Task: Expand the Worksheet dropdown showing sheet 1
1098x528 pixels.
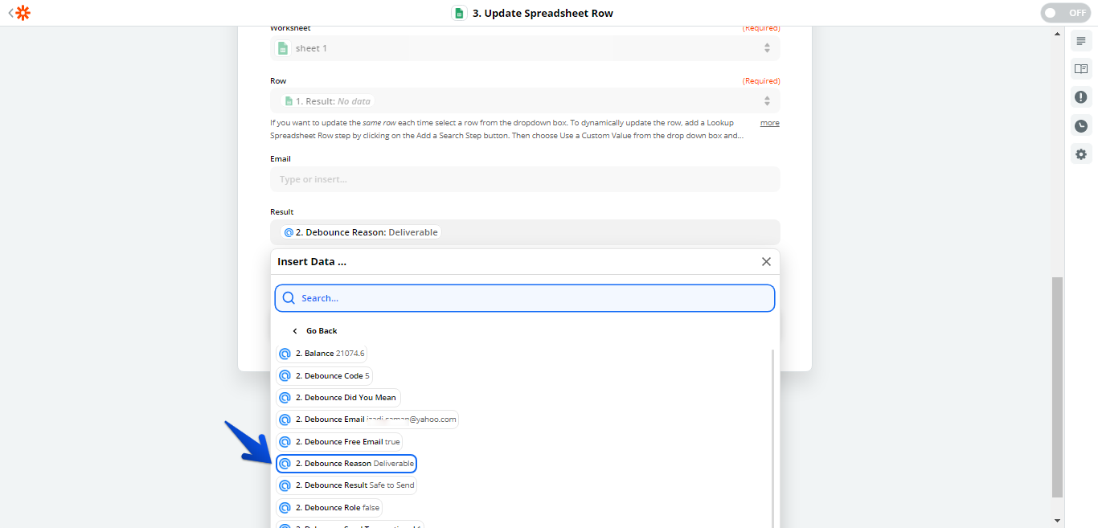Action: click(x=524, y=48)
